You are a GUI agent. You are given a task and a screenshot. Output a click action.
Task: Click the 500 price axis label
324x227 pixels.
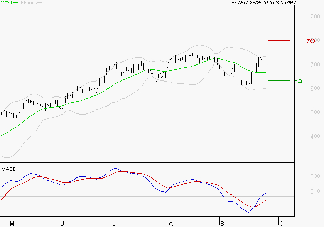coord(315,112)
